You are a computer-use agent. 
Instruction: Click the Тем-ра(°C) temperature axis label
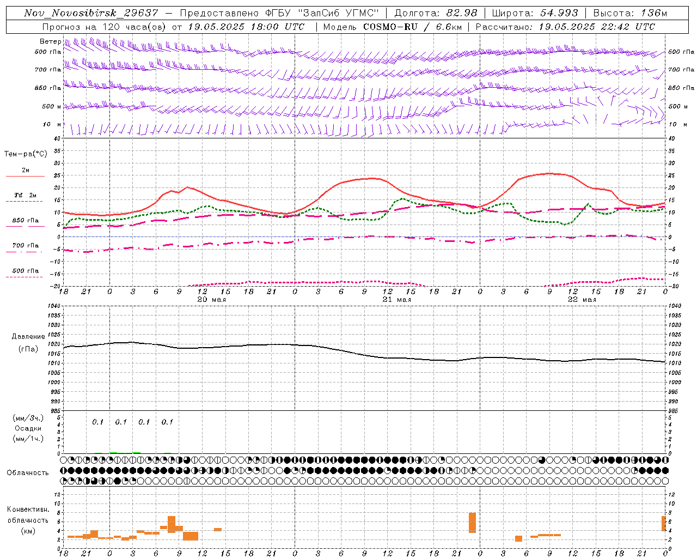tap(26, 154)
